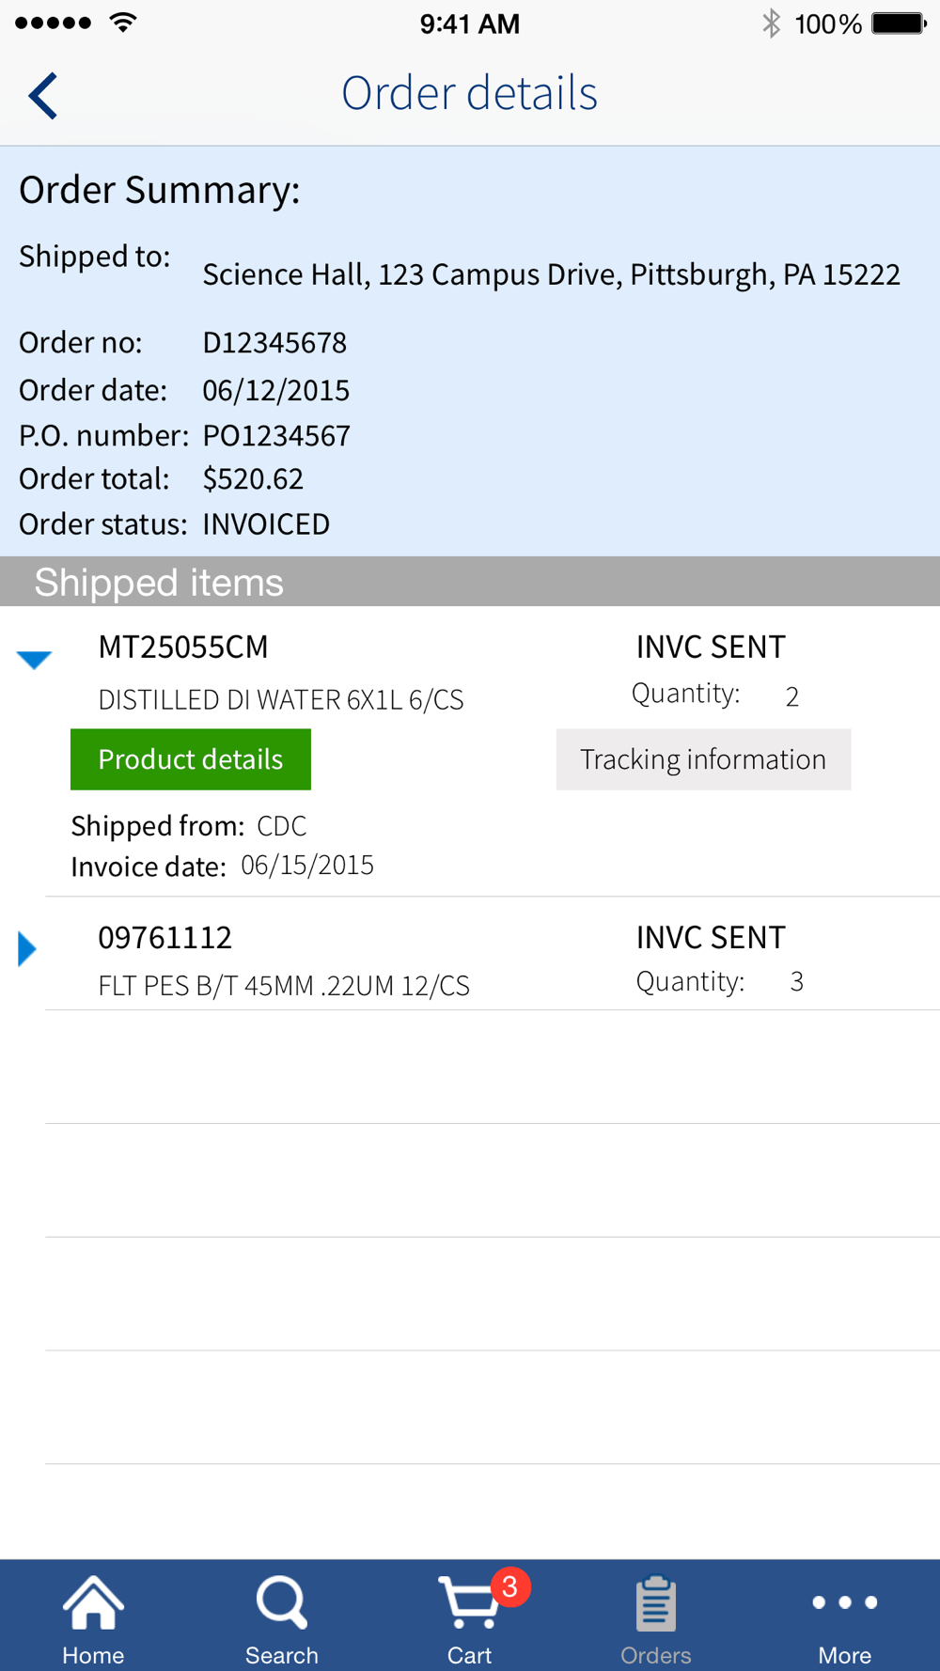Tap item code MT25055CM

coord(183,647)
